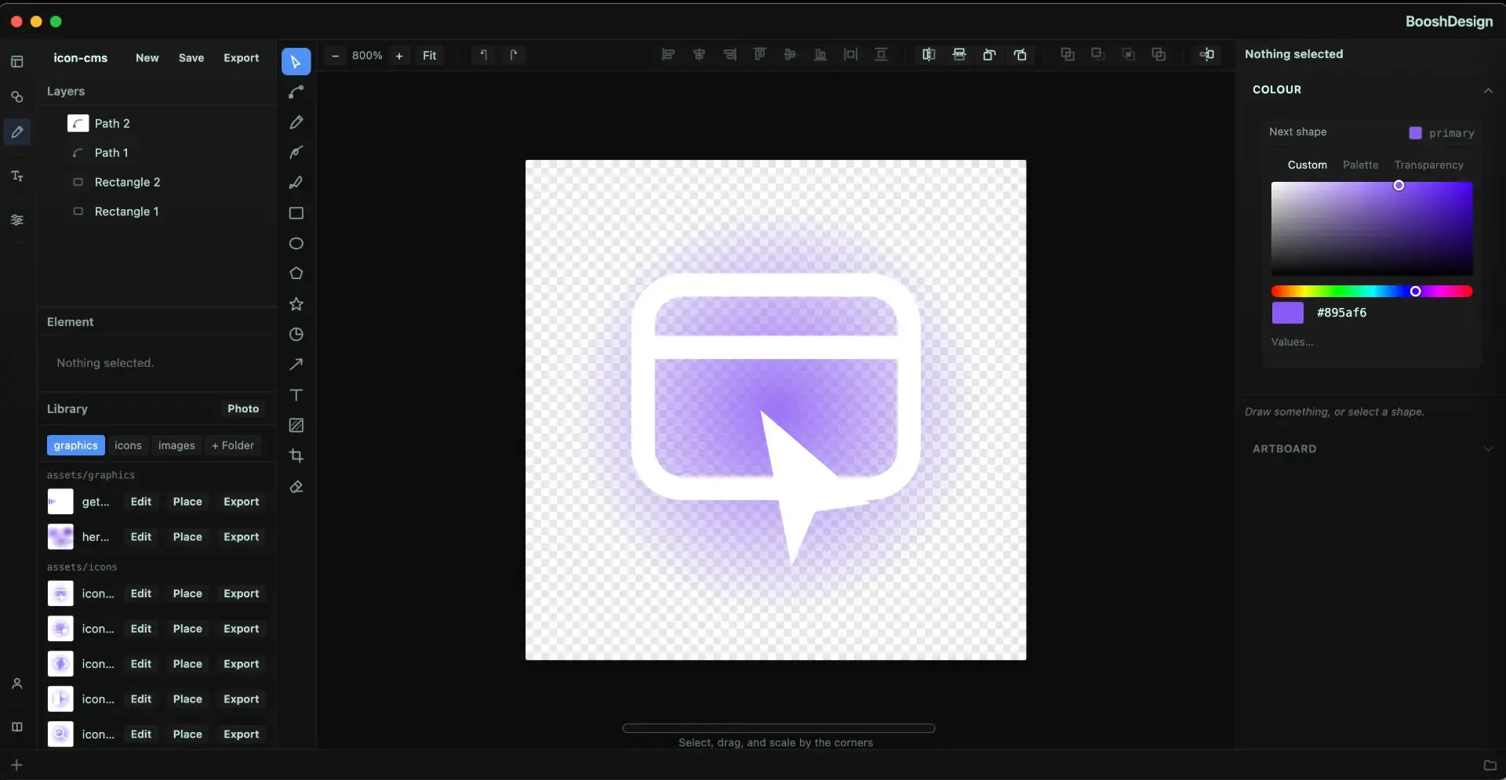Switch to the Custom colour tab
1506x780 pixels.
coord(1308,165)
